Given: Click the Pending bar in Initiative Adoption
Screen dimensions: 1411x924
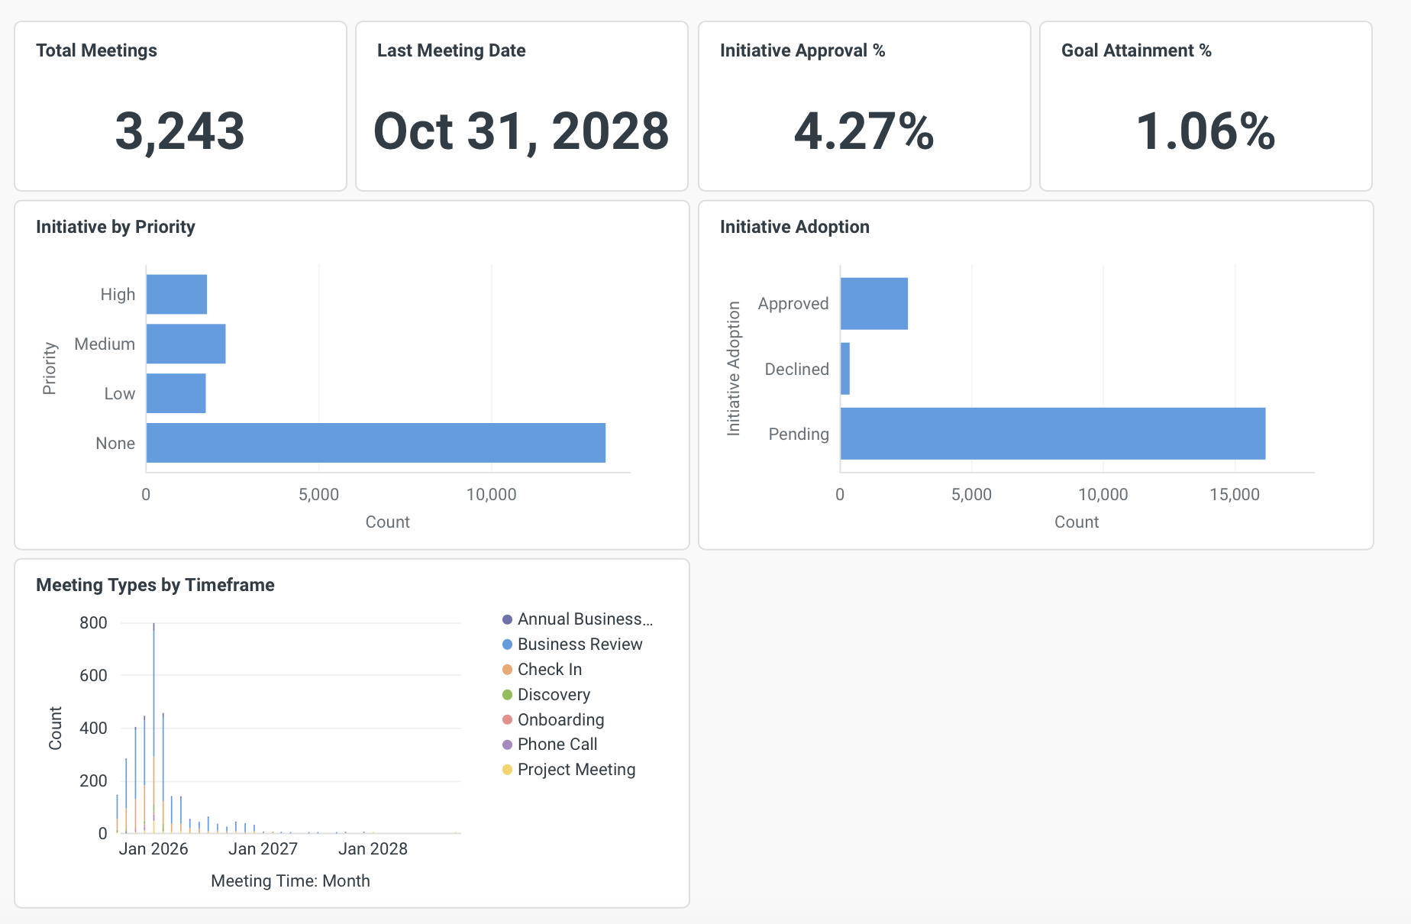Looking at the screenshot, I should (x=1052, y=434).
